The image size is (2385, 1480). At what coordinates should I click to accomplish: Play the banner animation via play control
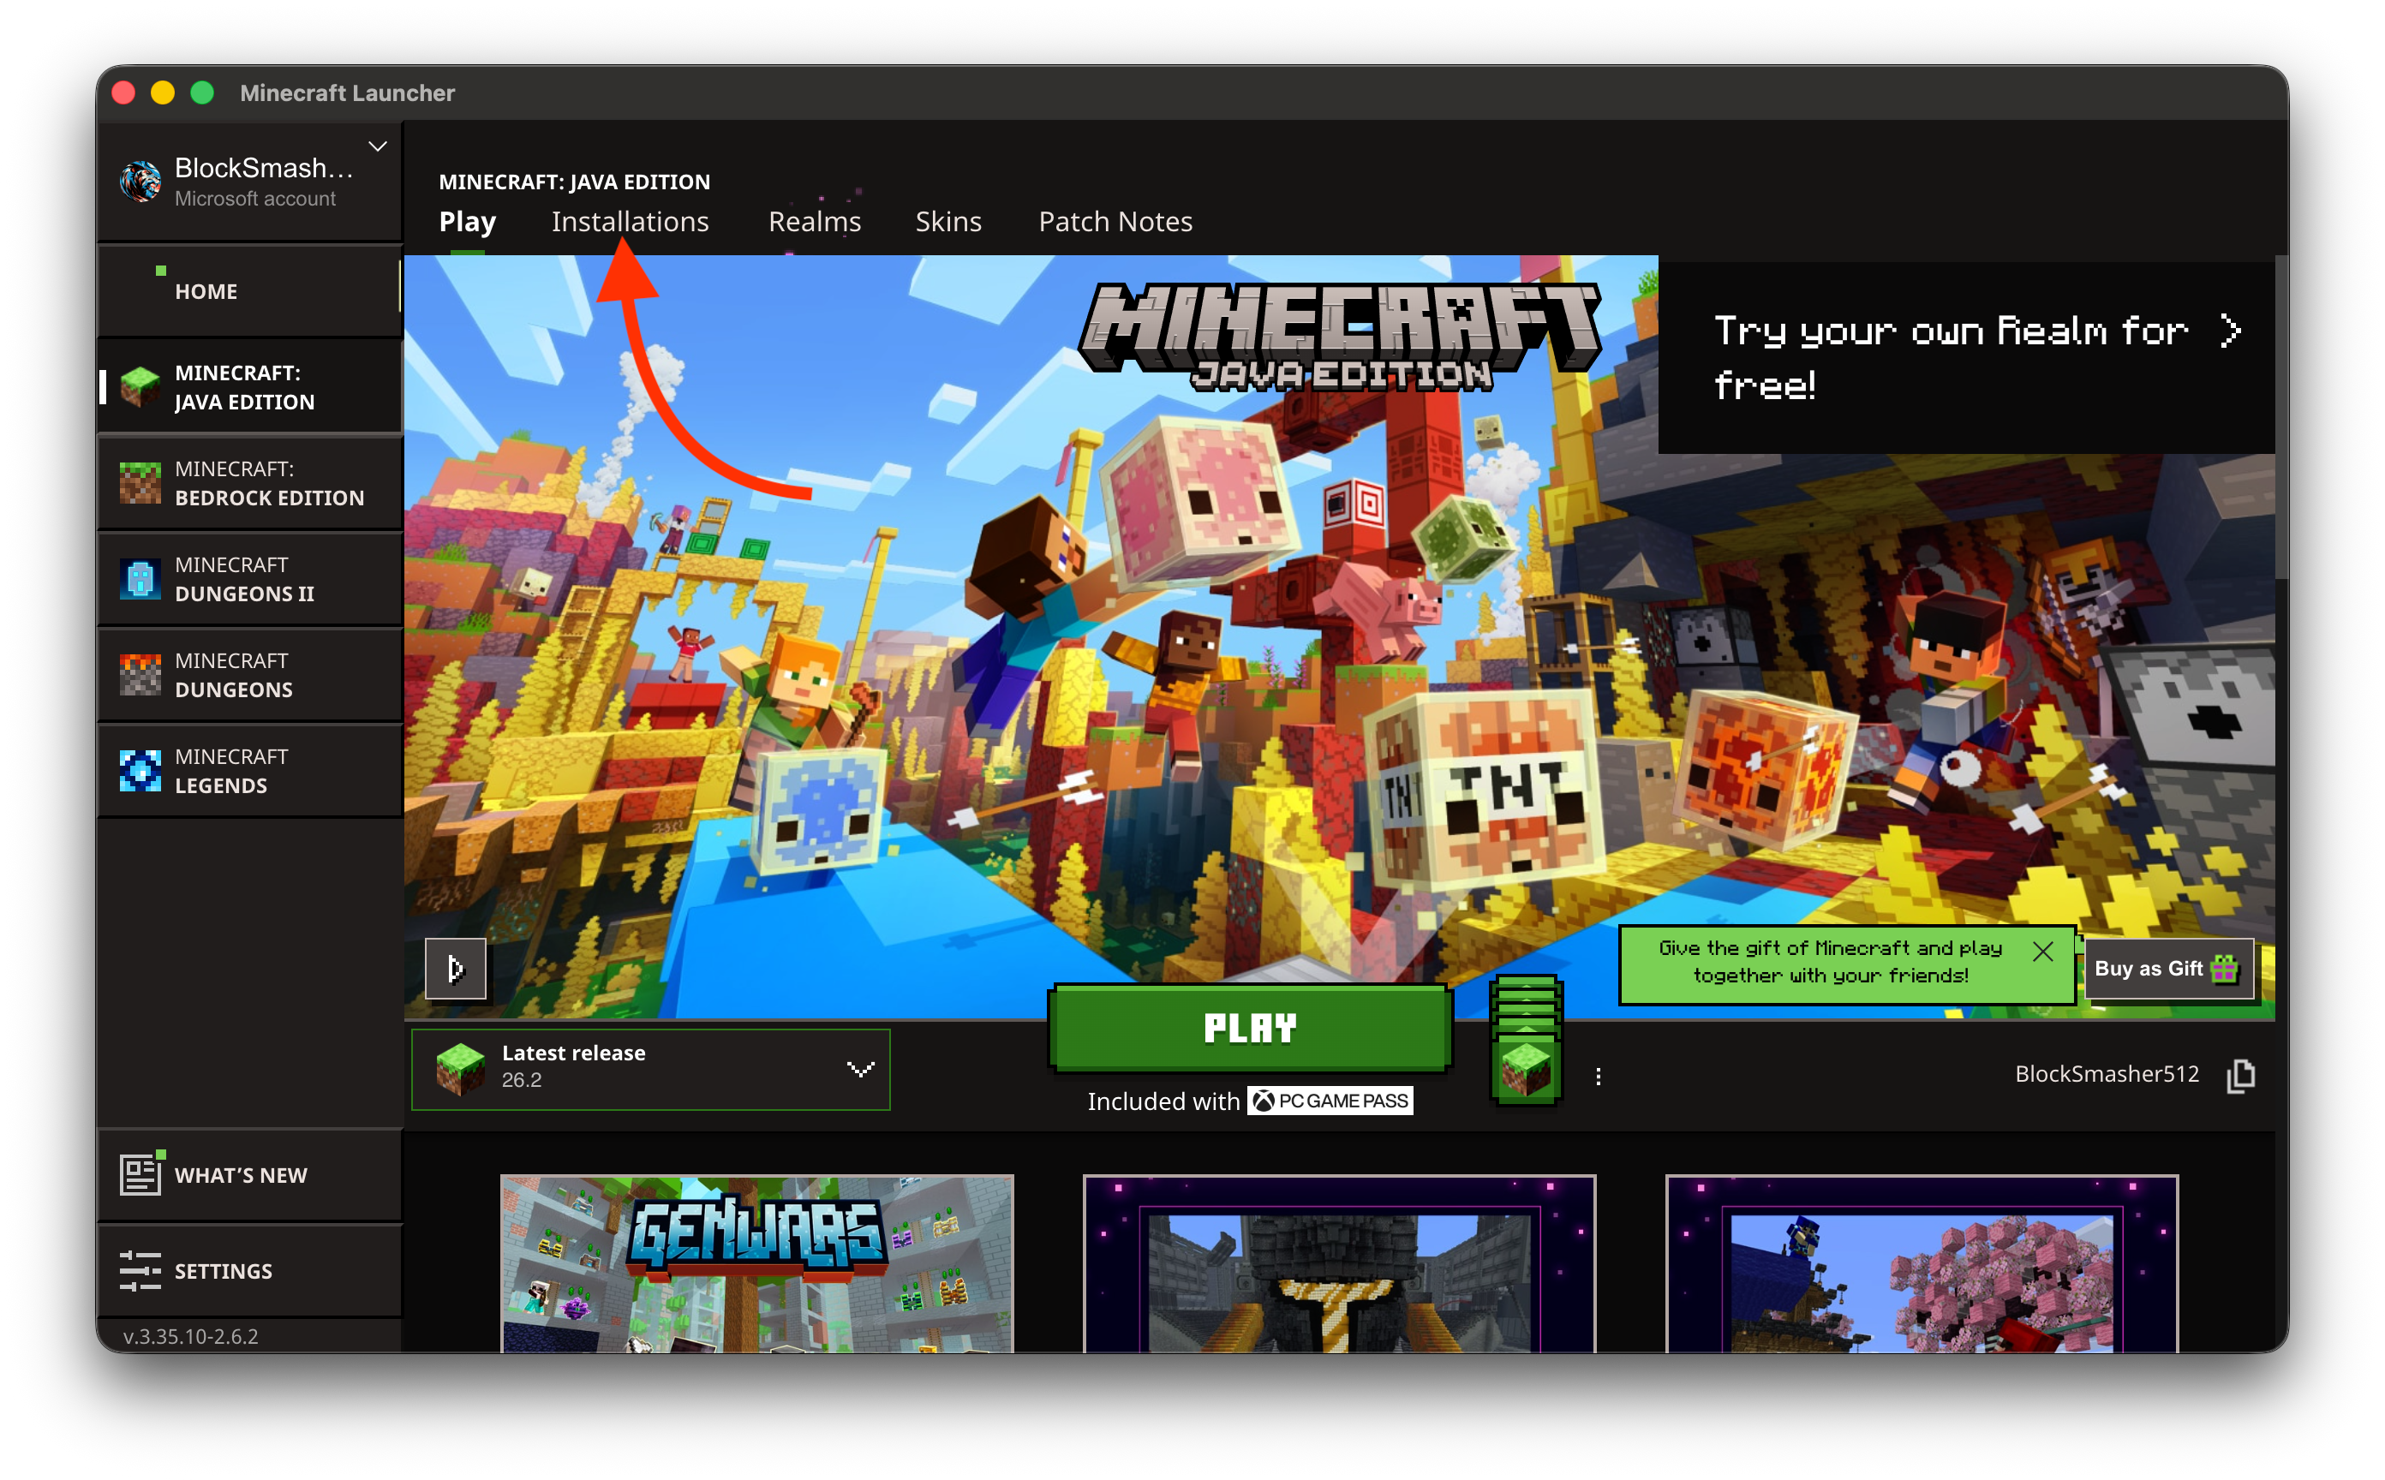coord(455,968)
